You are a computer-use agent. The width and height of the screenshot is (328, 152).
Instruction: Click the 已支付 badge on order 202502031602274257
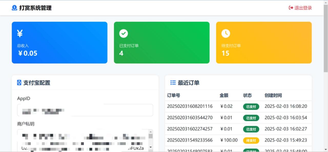coord(251,129)
